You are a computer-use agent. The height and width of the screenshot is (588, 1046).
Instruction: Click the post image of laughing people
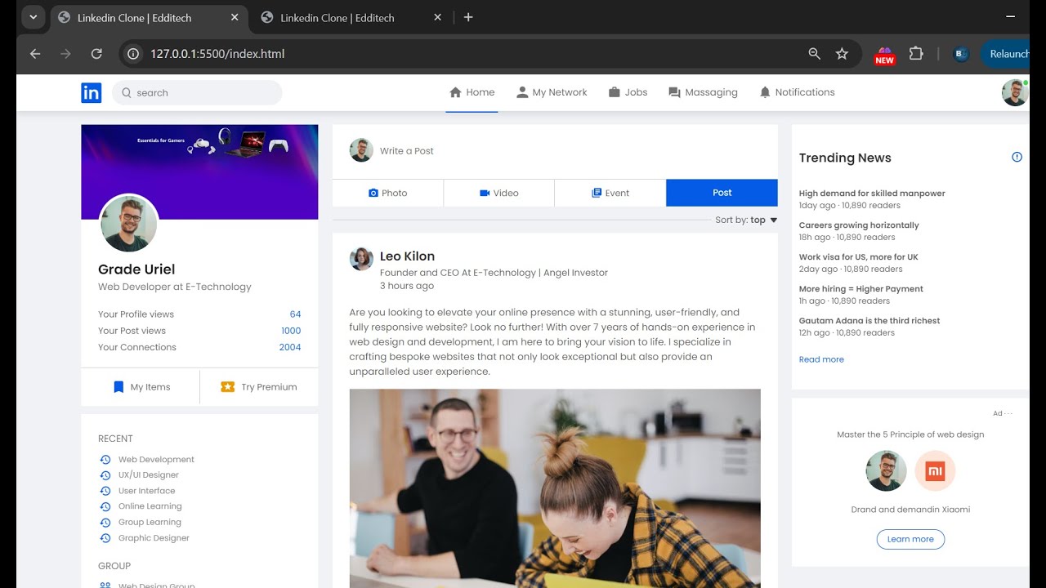point(555,488)
